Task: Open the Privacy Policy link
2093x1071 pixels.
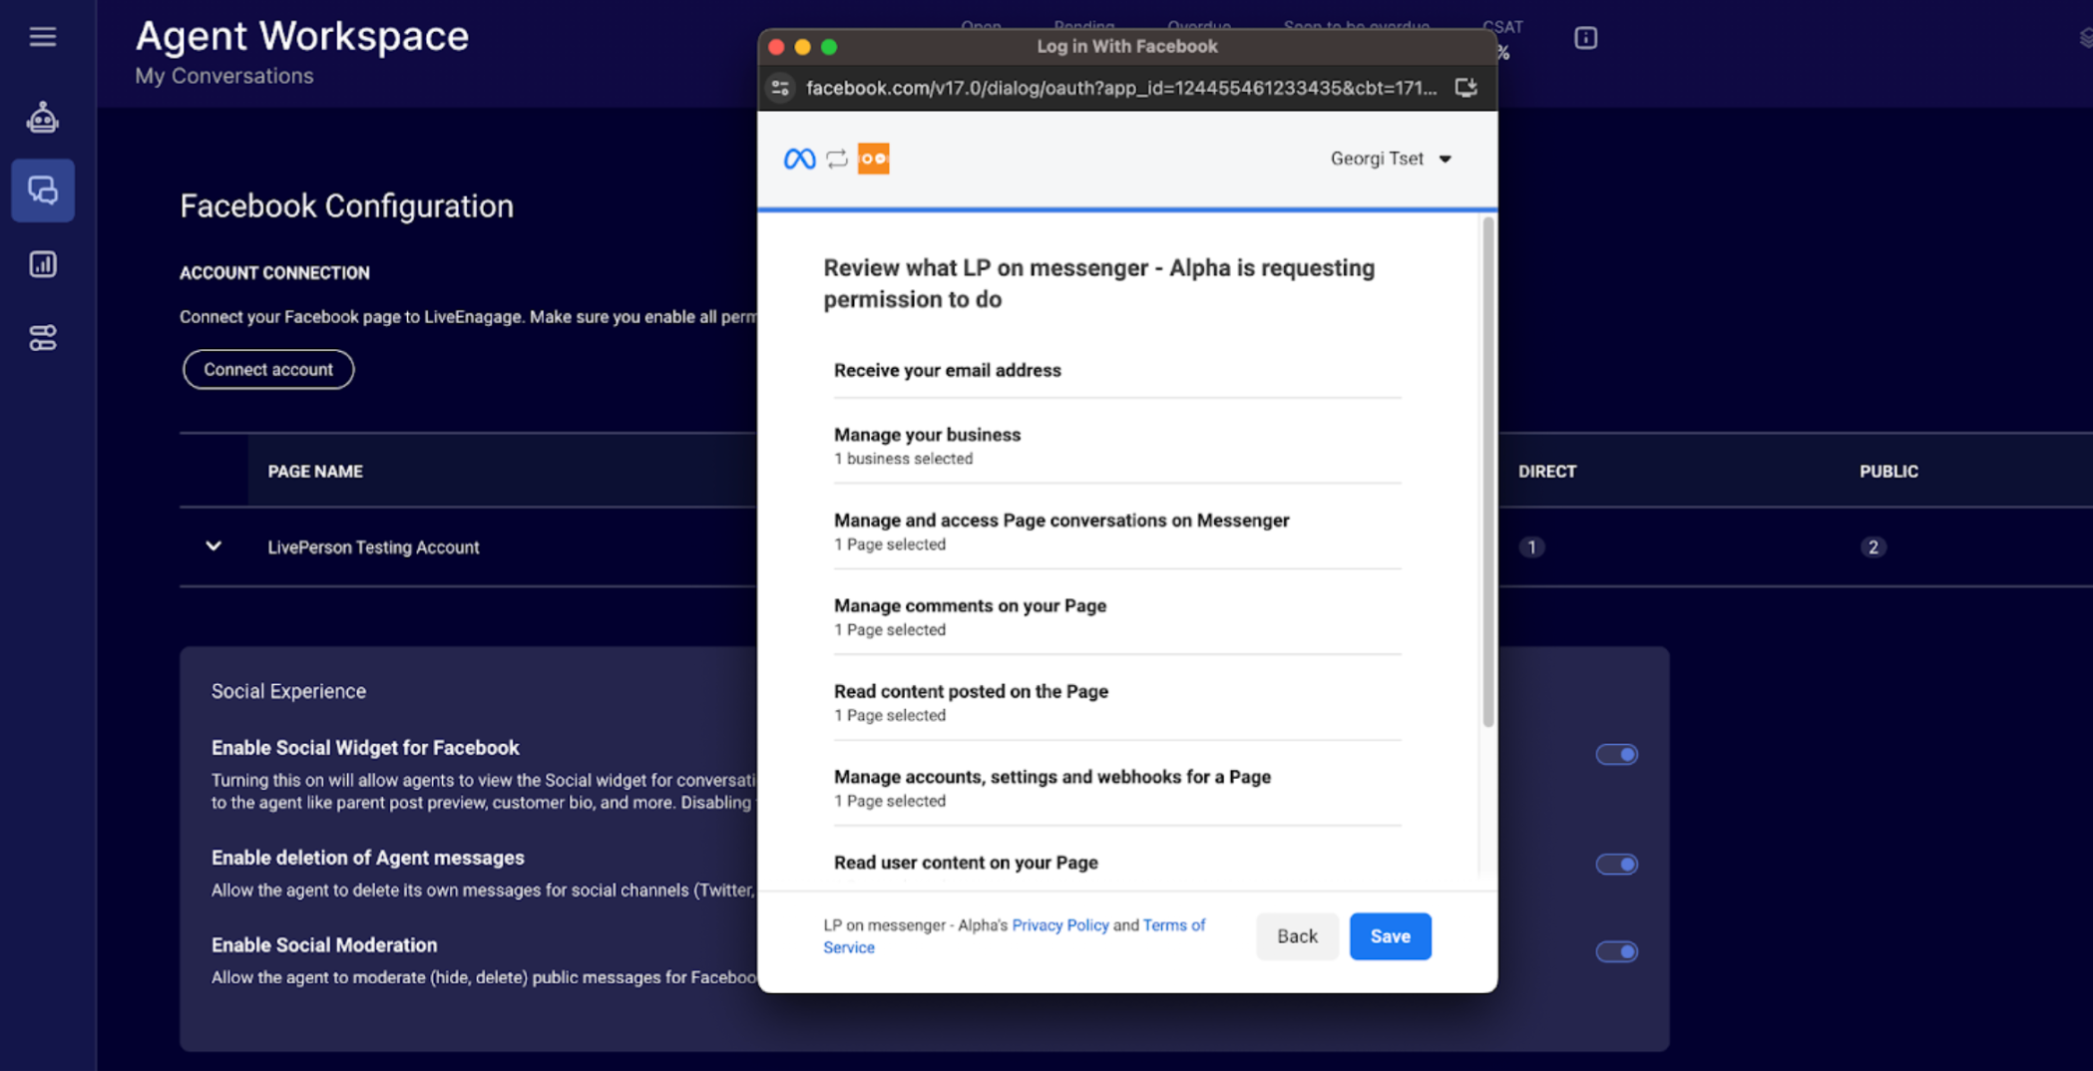Action: click(1059, 925)
